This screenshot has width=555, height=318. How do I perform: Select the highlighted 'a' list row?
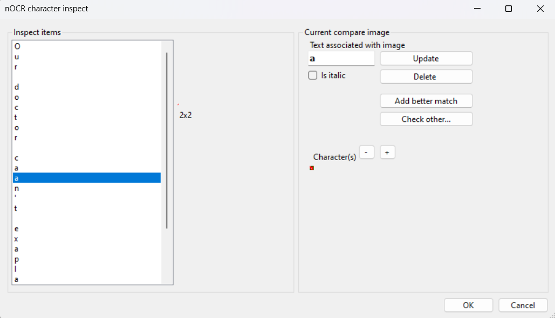click(87, 178)
